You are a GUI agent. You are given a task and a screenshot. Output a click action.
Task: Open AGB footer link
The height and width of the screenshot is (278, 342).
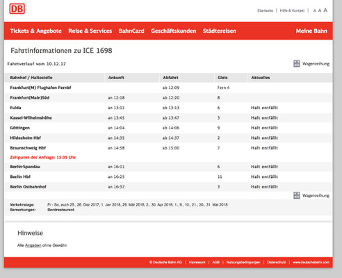[x=215, y=262]
